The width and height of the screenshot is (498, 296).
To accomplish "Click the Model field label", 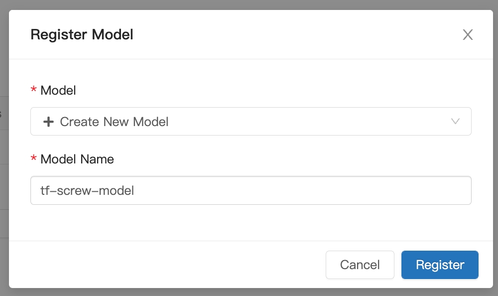I will tap(58, 90).
